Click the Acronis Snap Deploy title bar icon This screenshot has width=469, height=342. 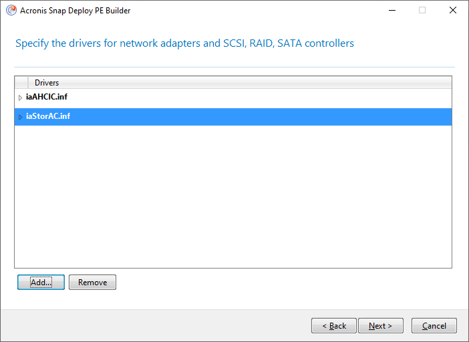pos(11,10)
